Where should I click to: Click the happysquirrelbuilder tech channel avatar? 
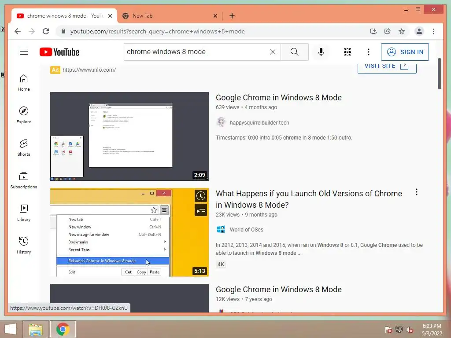pyautogui.click(x=221, y=122)
